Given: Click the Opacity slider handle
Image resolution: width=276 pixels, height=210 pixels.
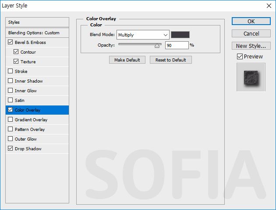Looking at the screenshot, I should click(157, 46).
